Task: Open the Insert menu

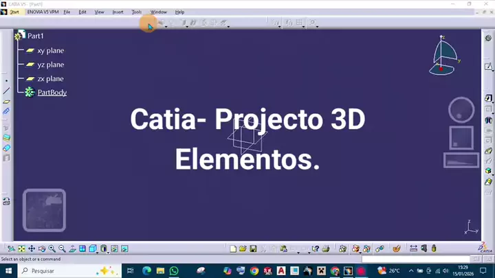Action: [x=118, y=12]
